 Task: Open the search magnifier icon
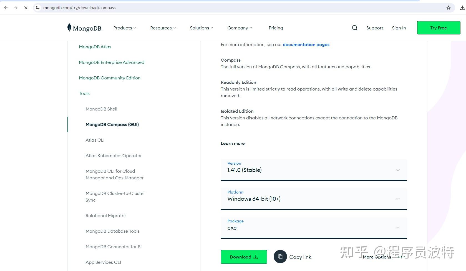click(x=354, y=28)
